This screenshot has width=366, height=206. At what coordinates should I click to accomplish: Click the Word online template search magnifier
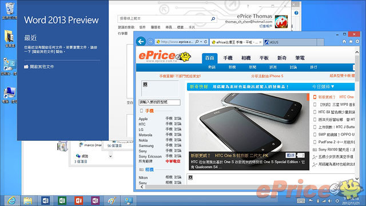pyautogui.click(x=213, y=19)
